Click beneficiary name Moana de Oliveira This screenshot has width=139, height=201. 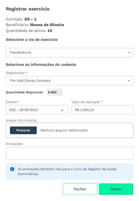click(x=47, y=25)
